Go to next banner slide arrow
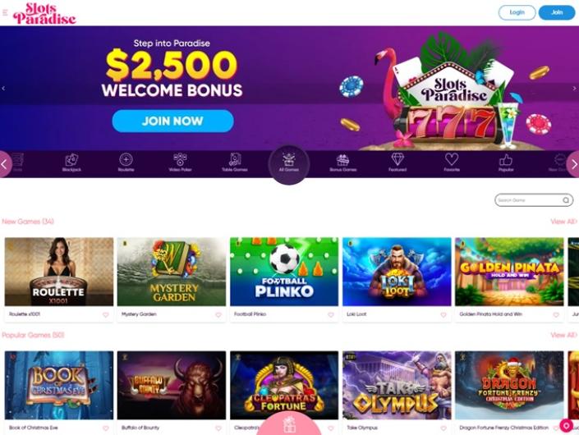 pos(574,89)
